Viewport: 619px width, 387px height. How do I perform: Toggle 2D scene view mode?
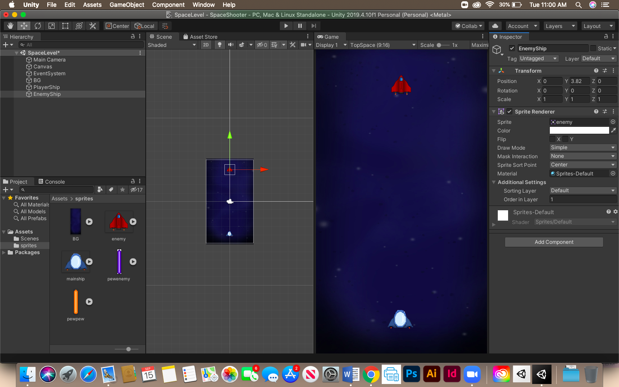coord(206,45)
